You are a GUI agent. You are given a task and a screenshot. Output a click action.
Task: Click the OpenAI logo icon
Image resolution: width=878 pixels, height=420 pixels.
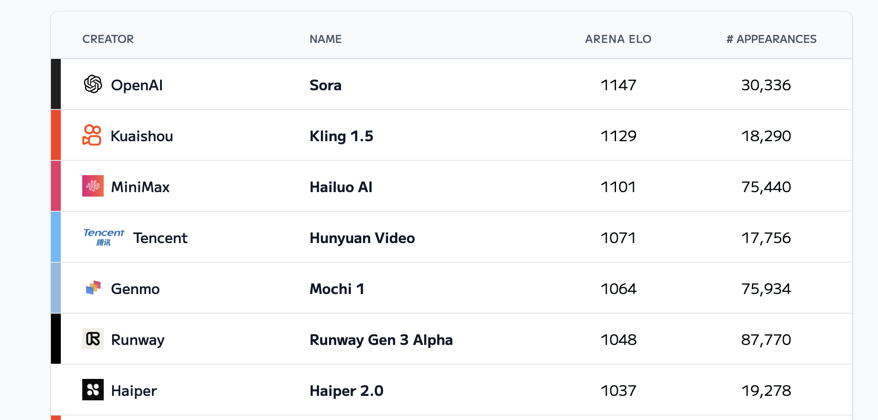pyautogui.click(x=93, y=84)
